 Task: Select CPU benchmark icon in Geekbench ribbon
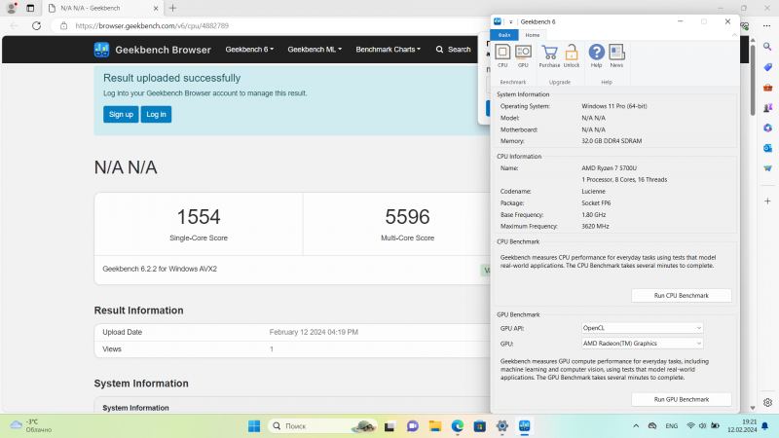click(x=502, y=55)
